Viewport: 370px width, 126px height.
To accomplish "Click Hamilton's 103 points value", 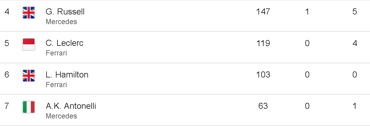I will click(x=263, y=74).
